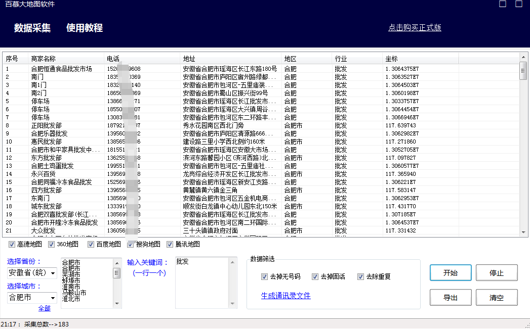This screenshot has width=530, height=329.
Task: Clear the results using 清空
Action: pyautogui.click(x=497, y=297)
